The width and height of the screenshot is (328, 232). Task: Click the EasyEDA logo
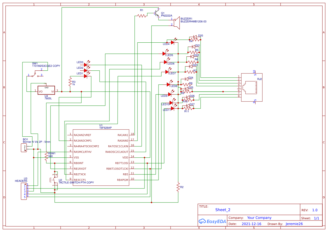click(212, 221)
